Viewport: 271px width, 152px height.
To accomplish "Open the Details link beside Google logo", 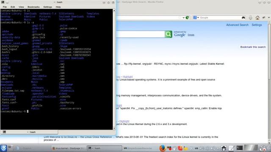I will click(x=191, y=35).
